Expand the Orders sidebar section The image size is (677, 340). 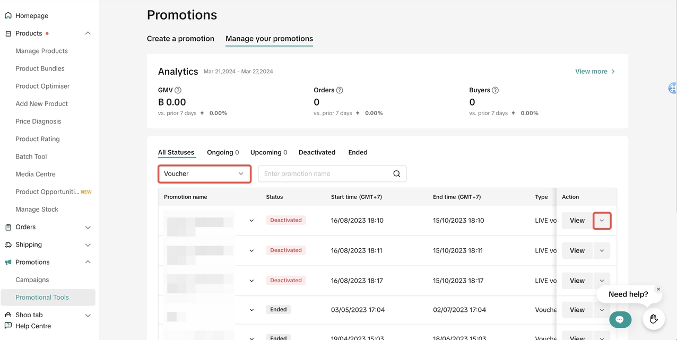(88, 228)
